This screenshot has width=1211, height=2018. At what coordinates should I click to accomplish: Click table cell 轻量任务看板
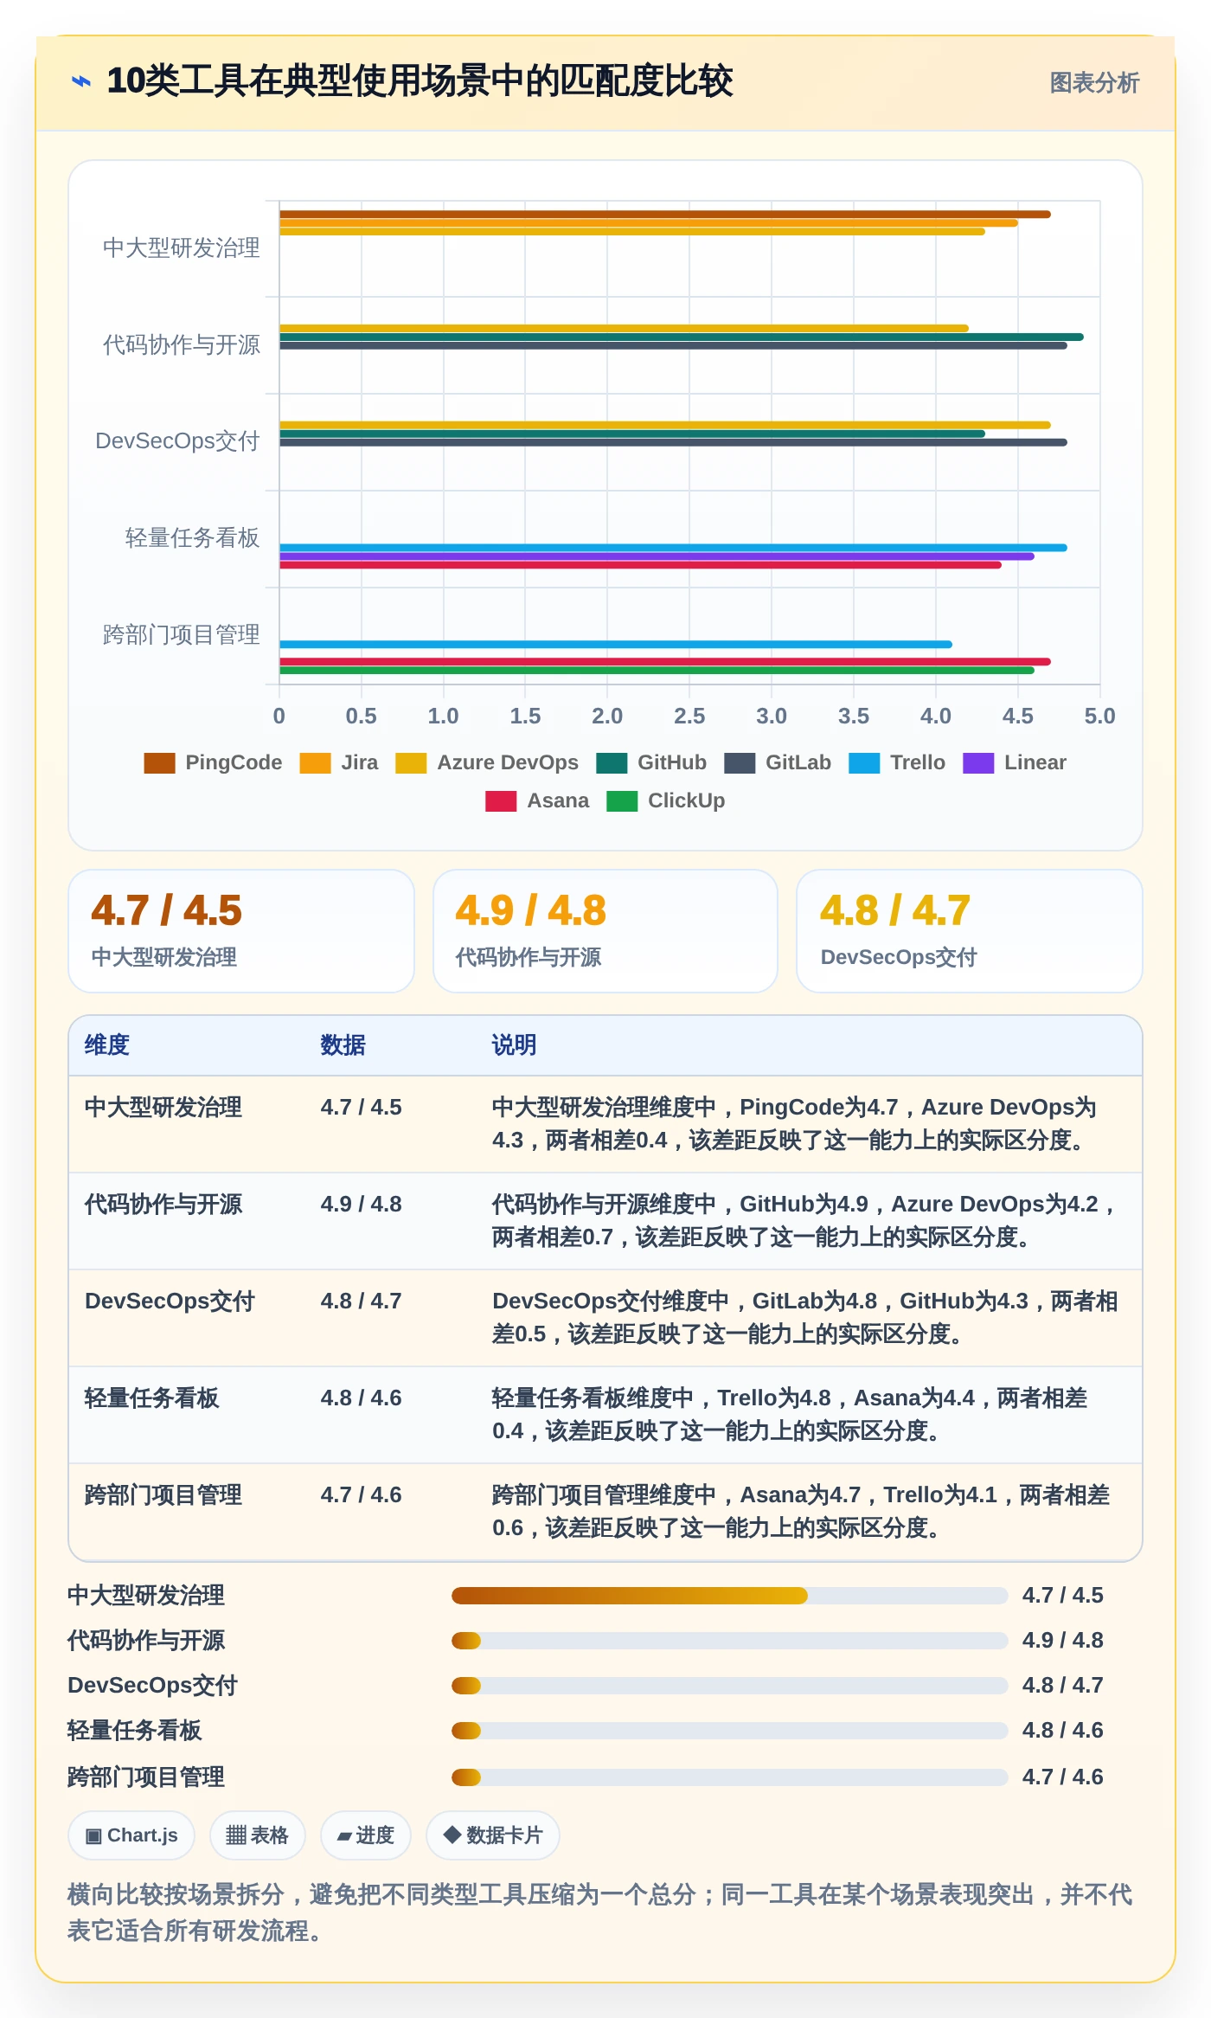152,1398
